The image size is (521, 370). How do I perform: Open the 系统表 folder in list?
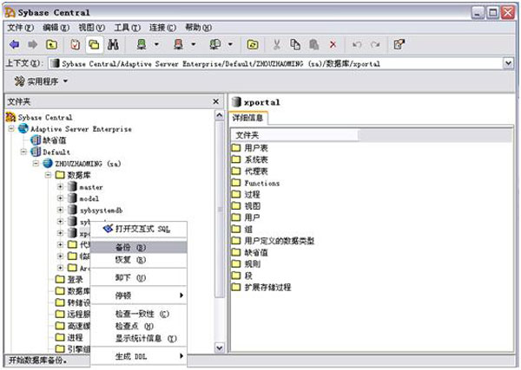[x=255, y=160]
